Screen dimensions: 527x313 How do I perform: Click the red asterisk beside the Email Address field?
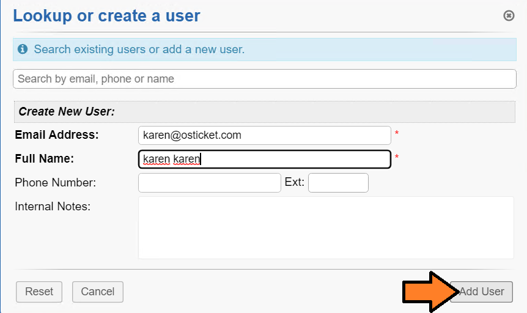(x=397, y=133)
